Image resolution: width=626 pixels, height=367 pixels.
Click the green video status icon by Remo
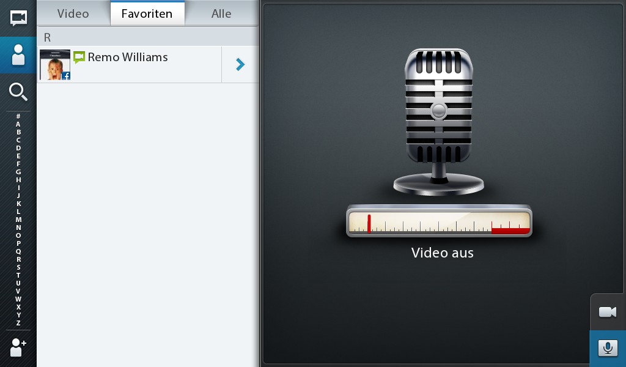pyautogui.click(x=79, y=57)
